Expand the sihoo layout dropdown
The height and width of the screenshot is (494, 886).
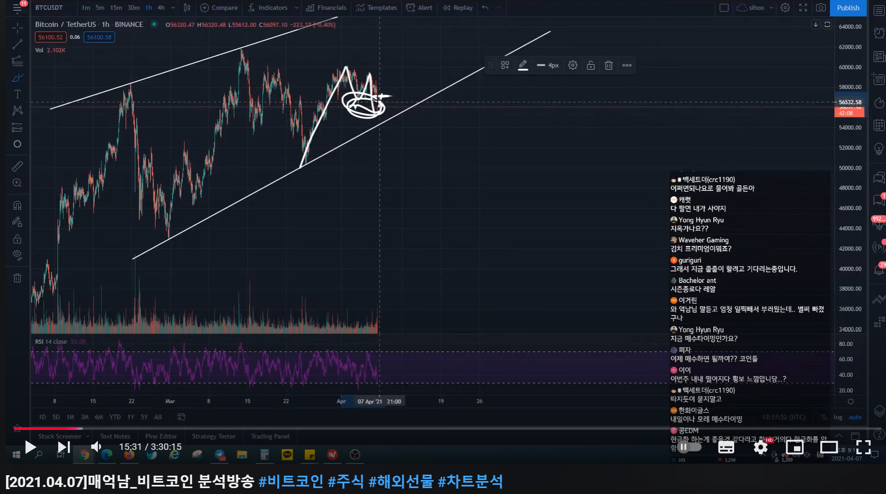771,8
